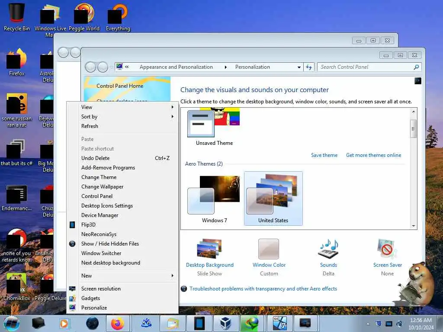Click the theme list scroll up arrow
Screen dimensions: 443x332
coord(413,112)
